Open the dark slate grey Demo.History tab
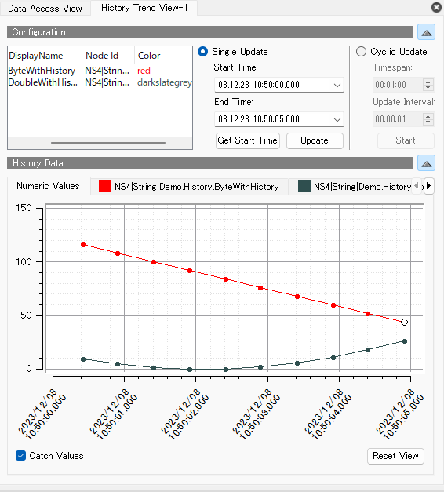The height and width of the screenshot is (492, 444). click(x=355, y=187)
